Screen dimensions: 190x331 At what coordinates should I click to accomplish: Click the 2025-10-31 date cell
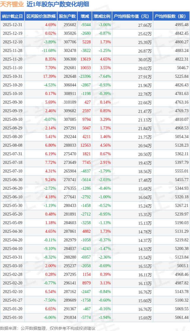12,77
